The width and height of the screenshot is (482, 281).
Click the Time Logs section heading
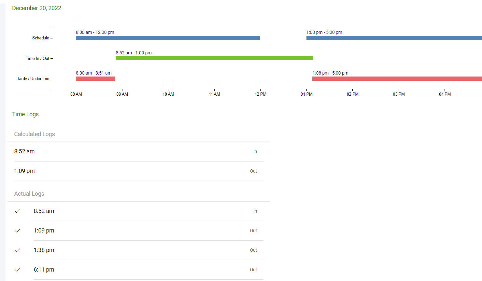25,114
